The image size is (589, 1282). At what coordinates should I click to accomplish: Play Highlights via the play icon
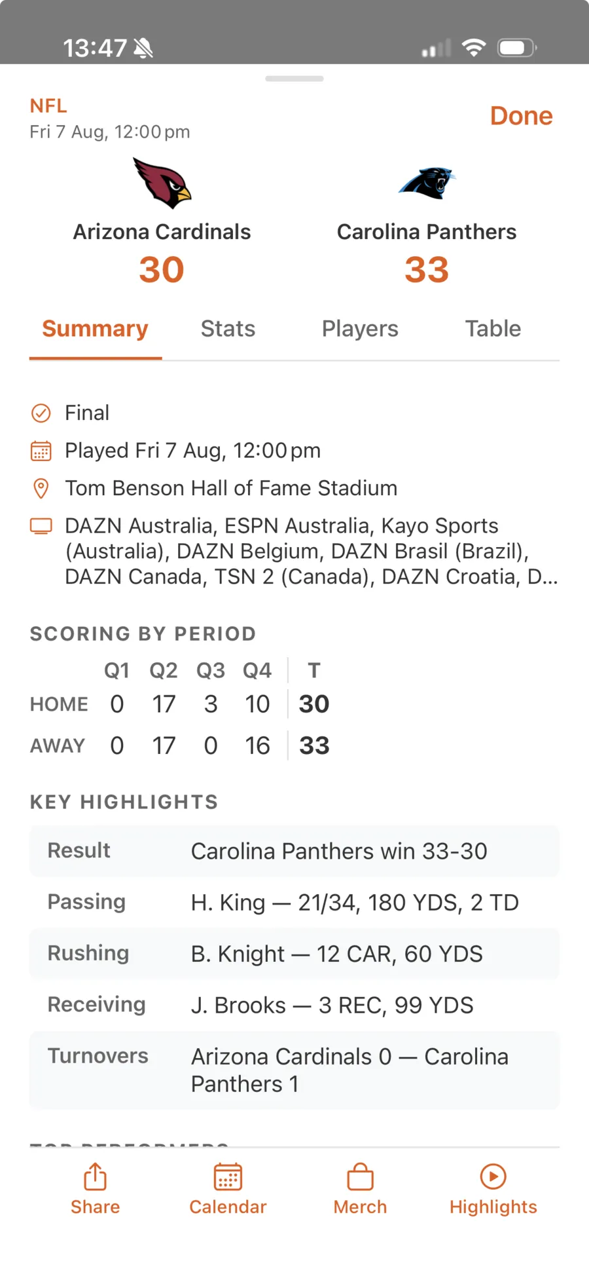(493, 1177)
